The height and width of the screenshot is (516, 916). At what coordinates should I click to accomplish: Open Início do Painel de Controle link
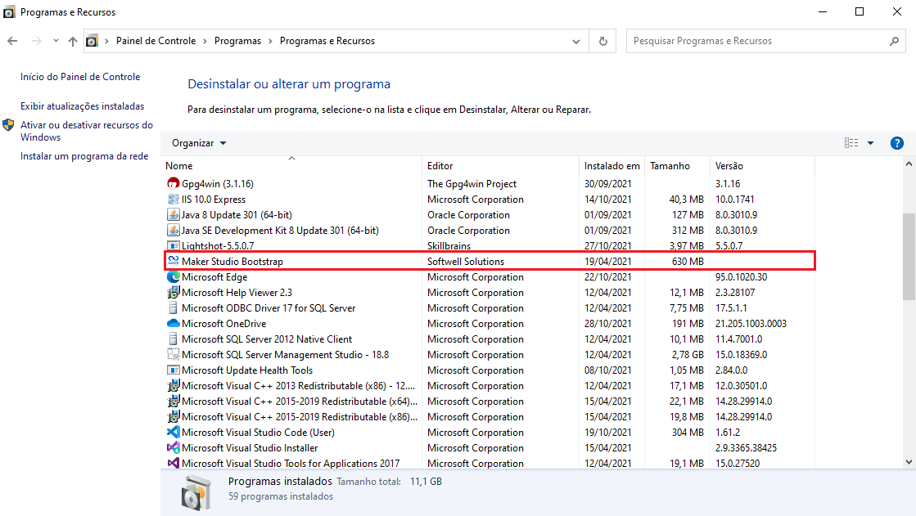coord(80,77)
